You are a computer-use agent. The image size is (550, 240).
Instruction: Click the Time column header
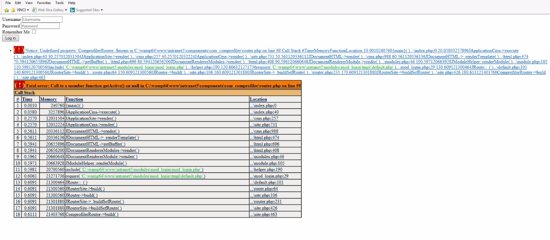click(30, 99)
